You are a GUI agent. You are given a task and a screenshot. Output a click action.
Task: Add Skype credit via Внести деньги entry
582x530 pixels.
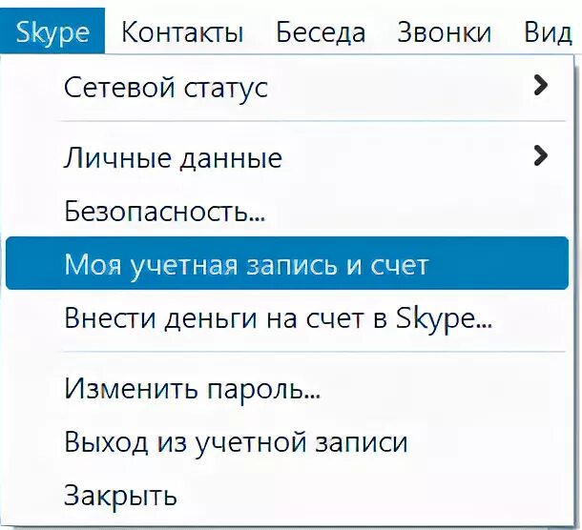click(279, 317)
